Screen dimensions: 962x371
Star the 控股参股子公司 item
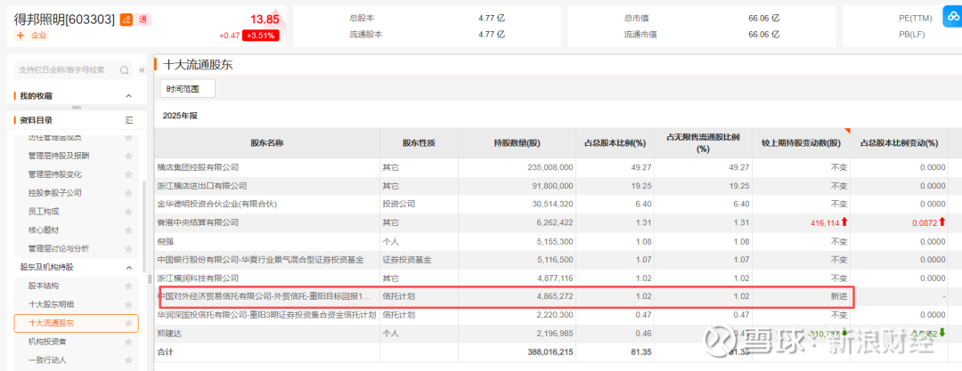[128, 192]
